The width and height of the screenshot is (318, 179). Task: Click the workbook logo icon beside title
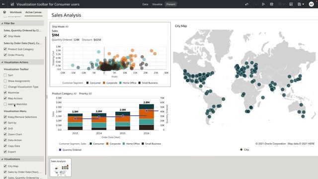pos(12,4)
